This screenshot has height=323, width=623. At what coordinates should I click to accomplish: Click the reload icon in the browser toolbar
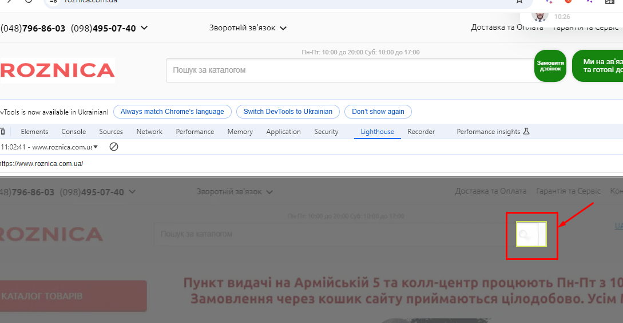pos(28,2)
